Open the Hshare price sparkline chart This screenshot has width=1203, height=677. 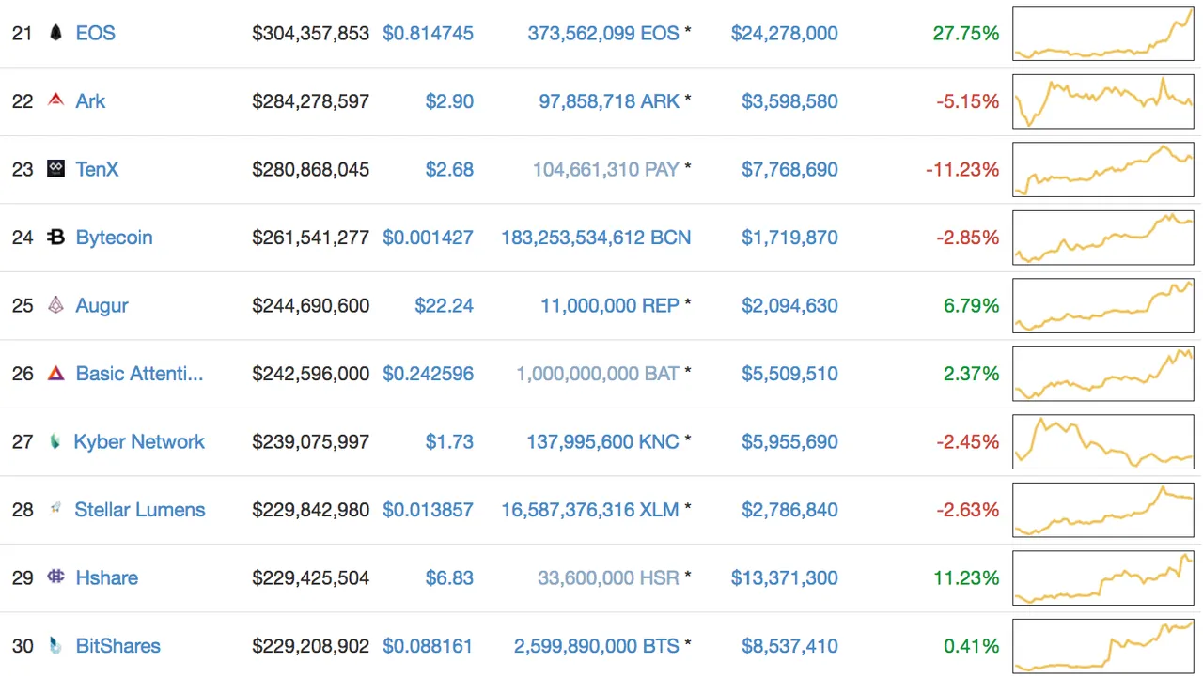[x=1103, y=577]
